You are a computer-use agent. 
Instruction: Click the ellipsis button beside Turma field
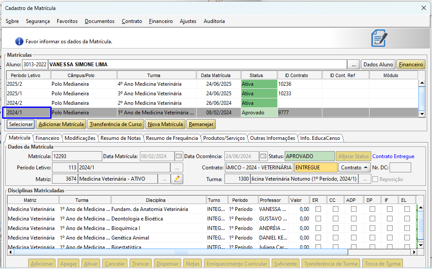click(365, 179)
